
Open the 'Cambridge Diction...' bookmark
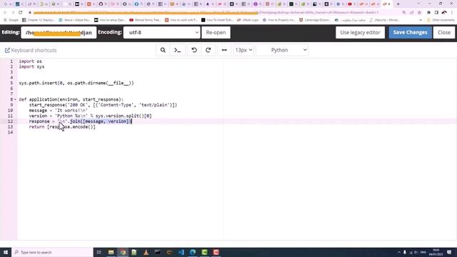coord(315,20)
